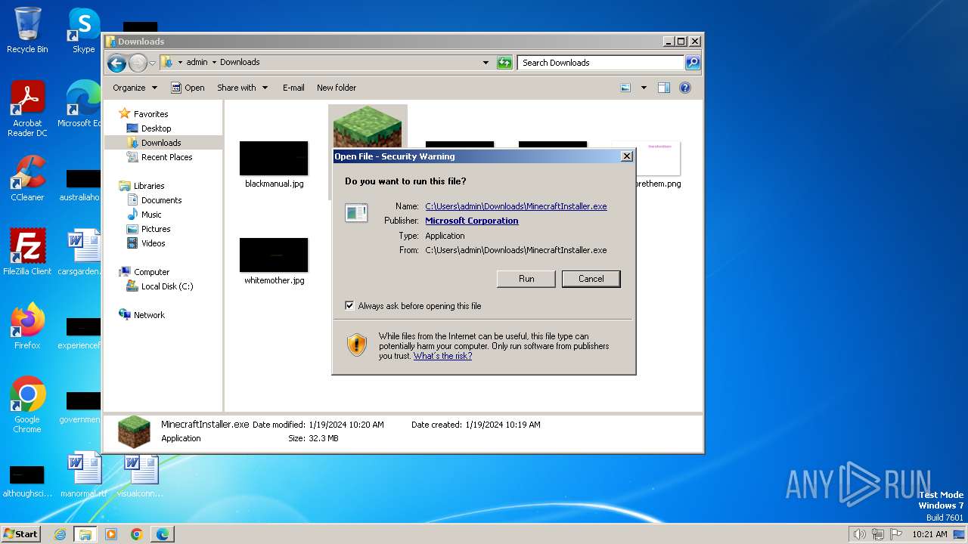Launch Internet Explorer from taskbar
The width and height of the screenshot is (968, 544).
click(x=60, y=534)
